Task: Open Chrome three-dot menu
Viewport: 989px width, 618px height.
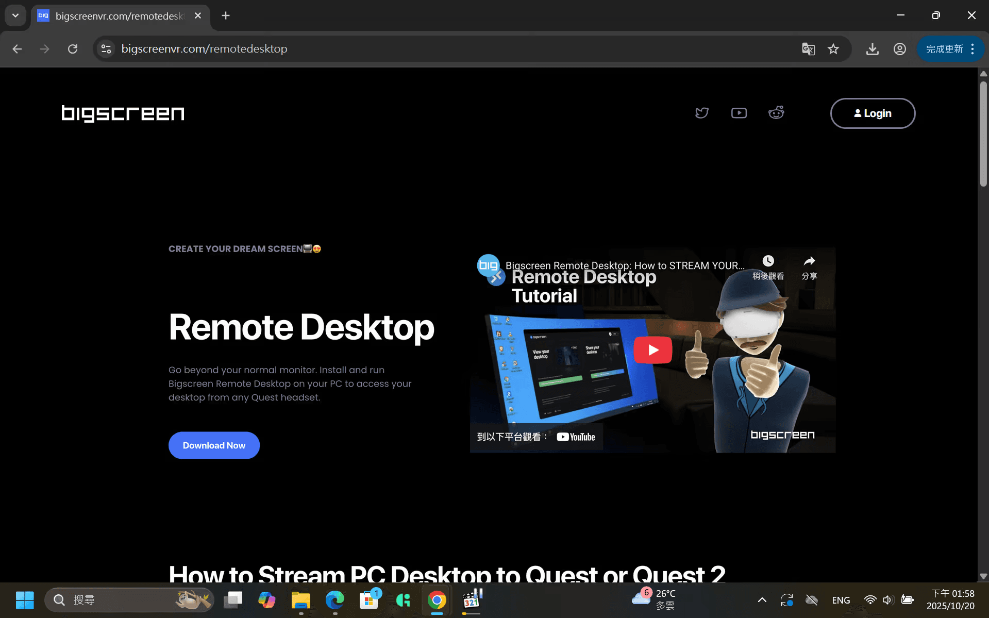Action: pyautogui.click(x=973, y=49)
